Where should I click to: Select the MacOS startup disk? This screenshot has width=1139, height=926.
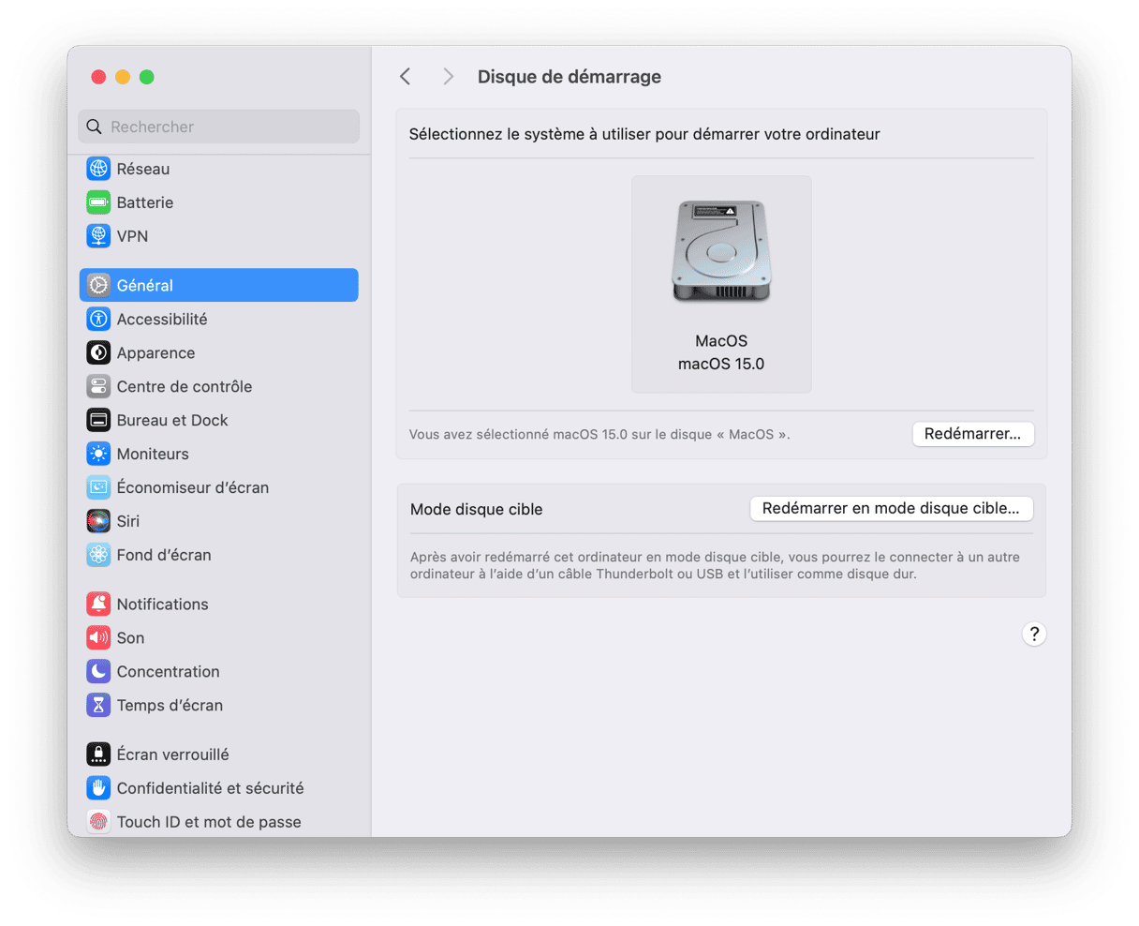(721, 284)
